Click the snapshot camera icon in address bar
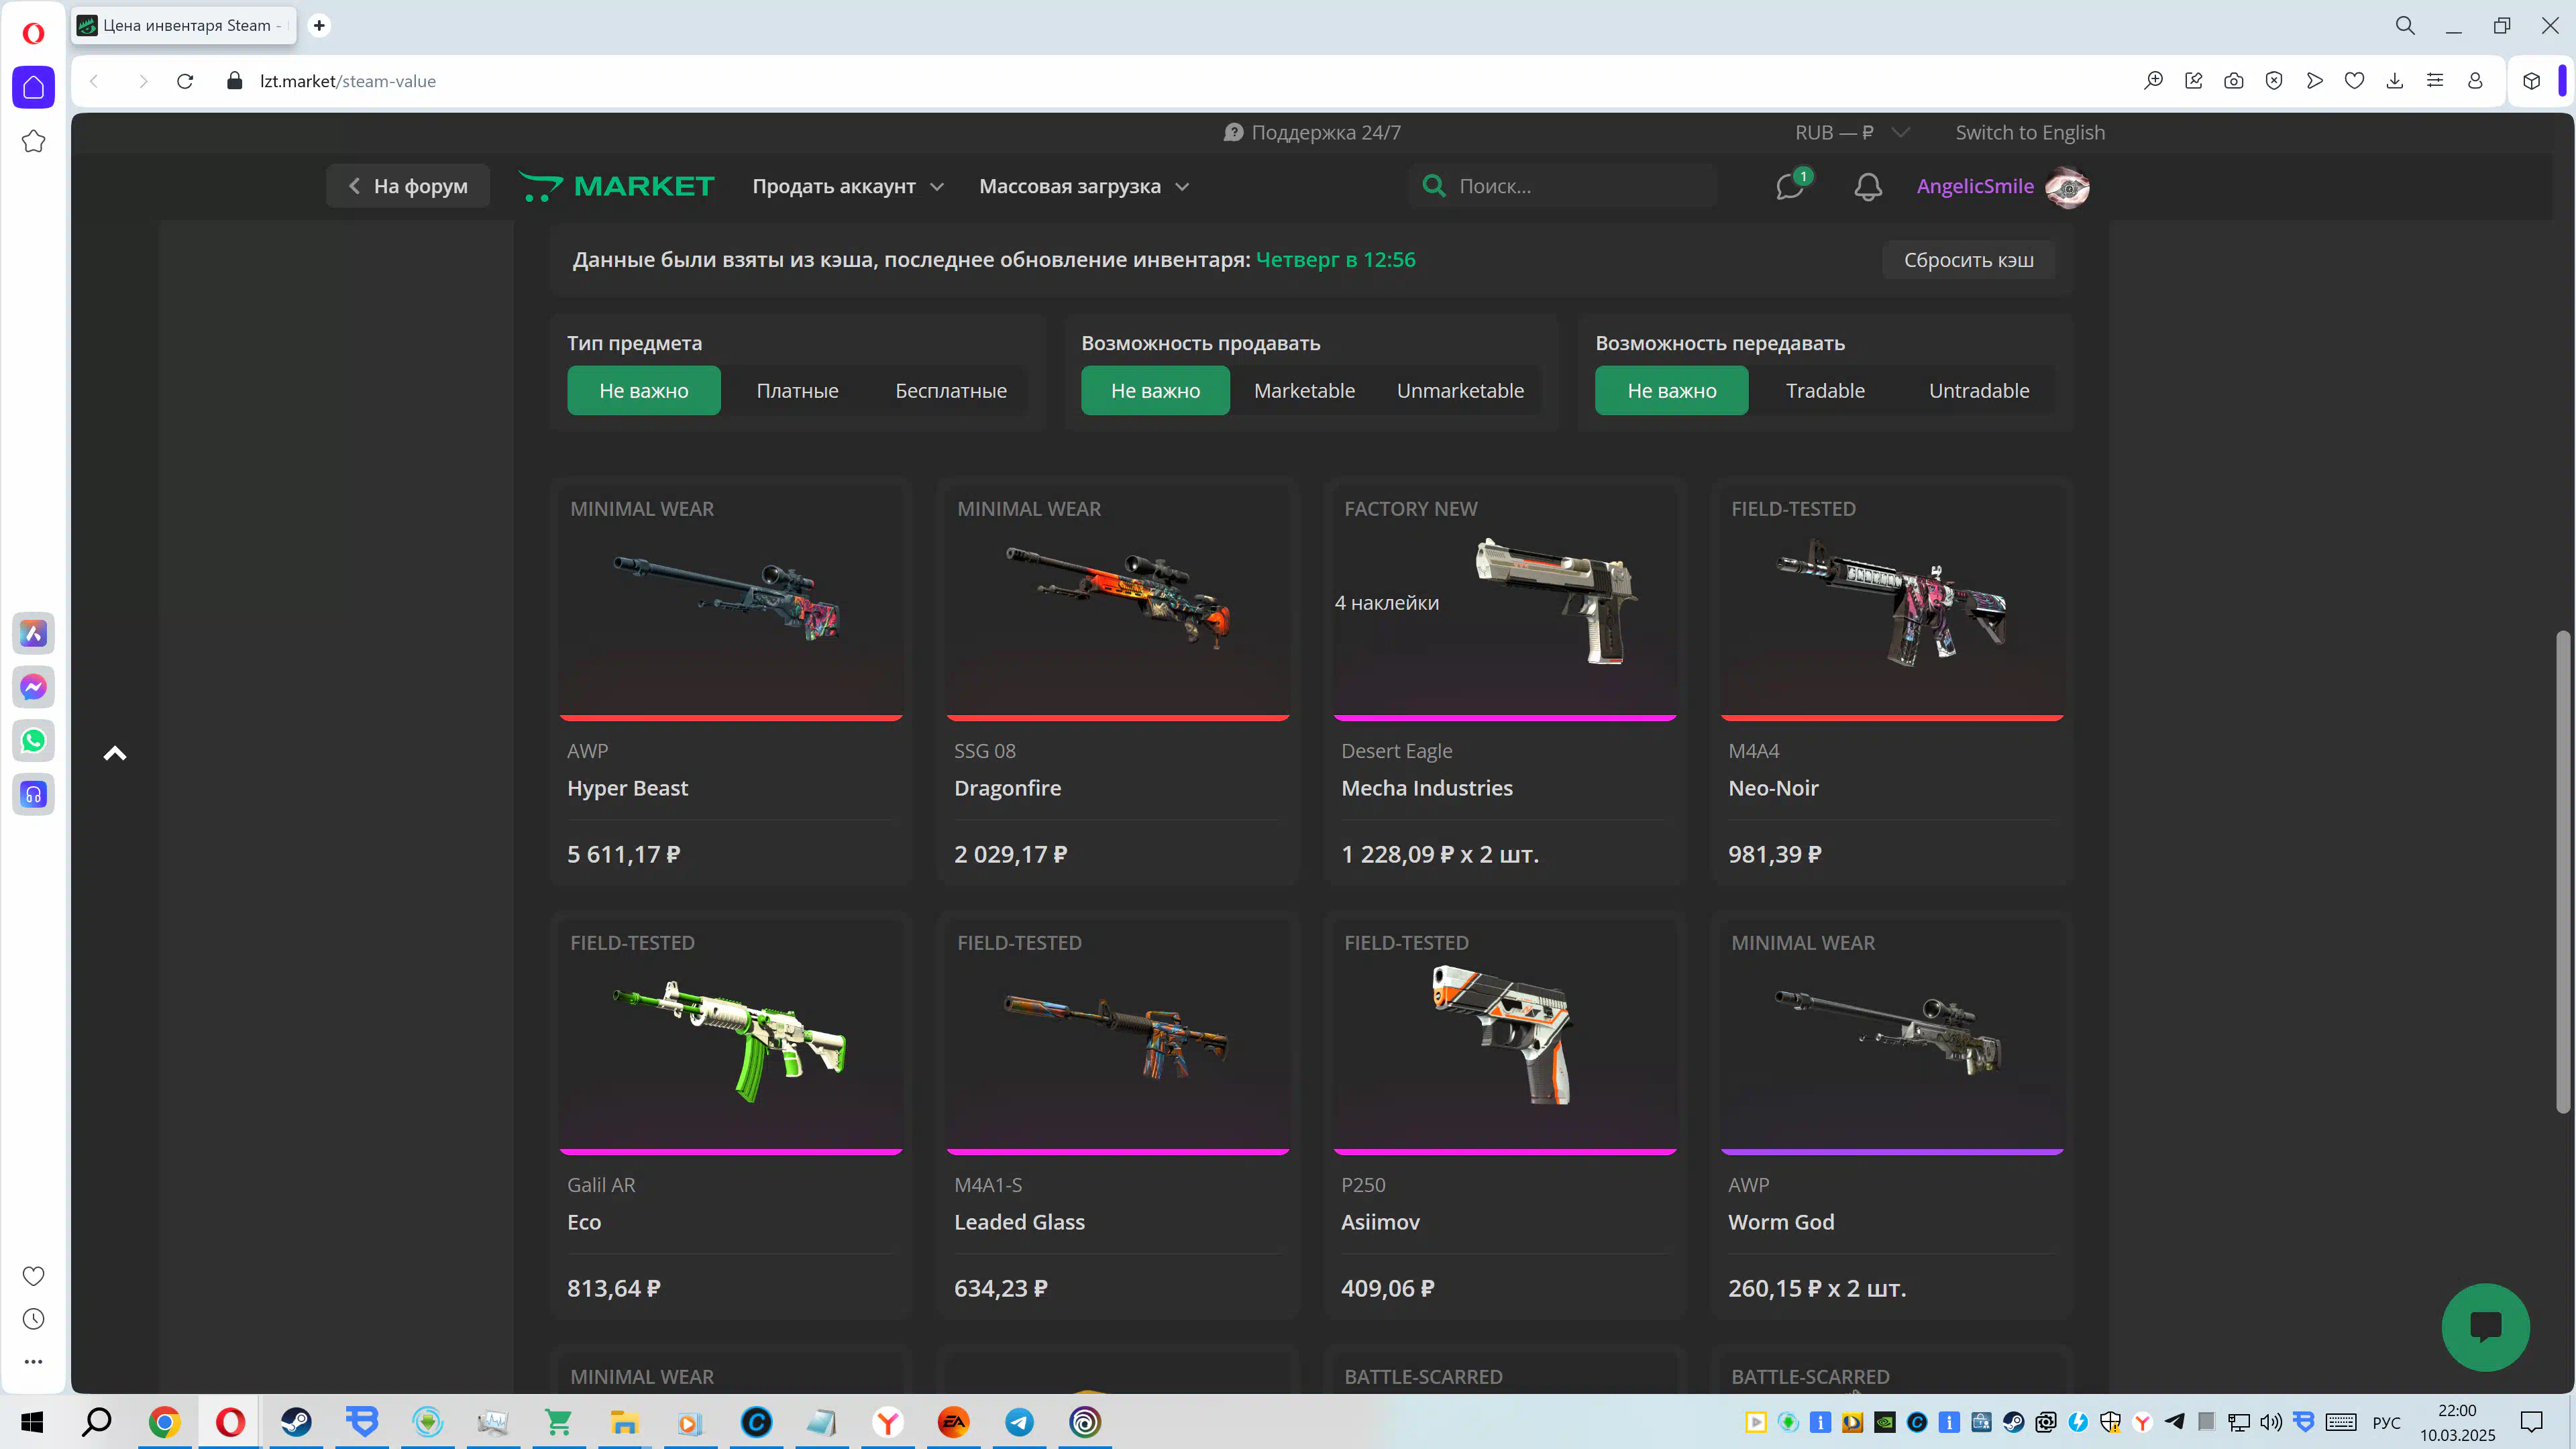The image size is (2576, 1449). point(2234,81)
